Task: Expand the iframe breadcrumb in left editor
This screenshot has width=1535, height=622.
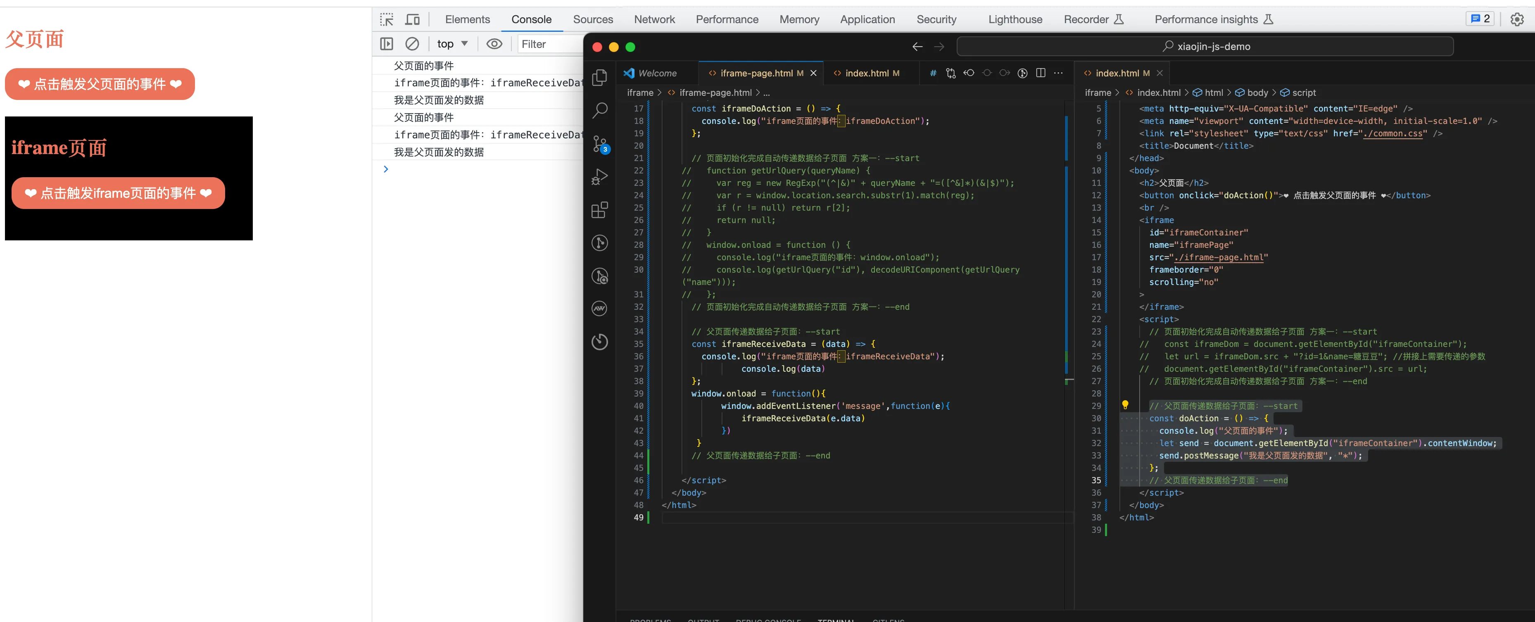Action: [x=640, y=93]
